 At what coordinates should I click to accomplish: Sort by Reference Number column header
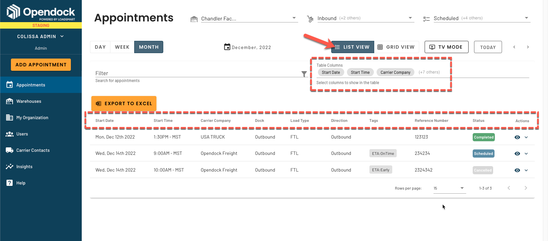point(431,120)
